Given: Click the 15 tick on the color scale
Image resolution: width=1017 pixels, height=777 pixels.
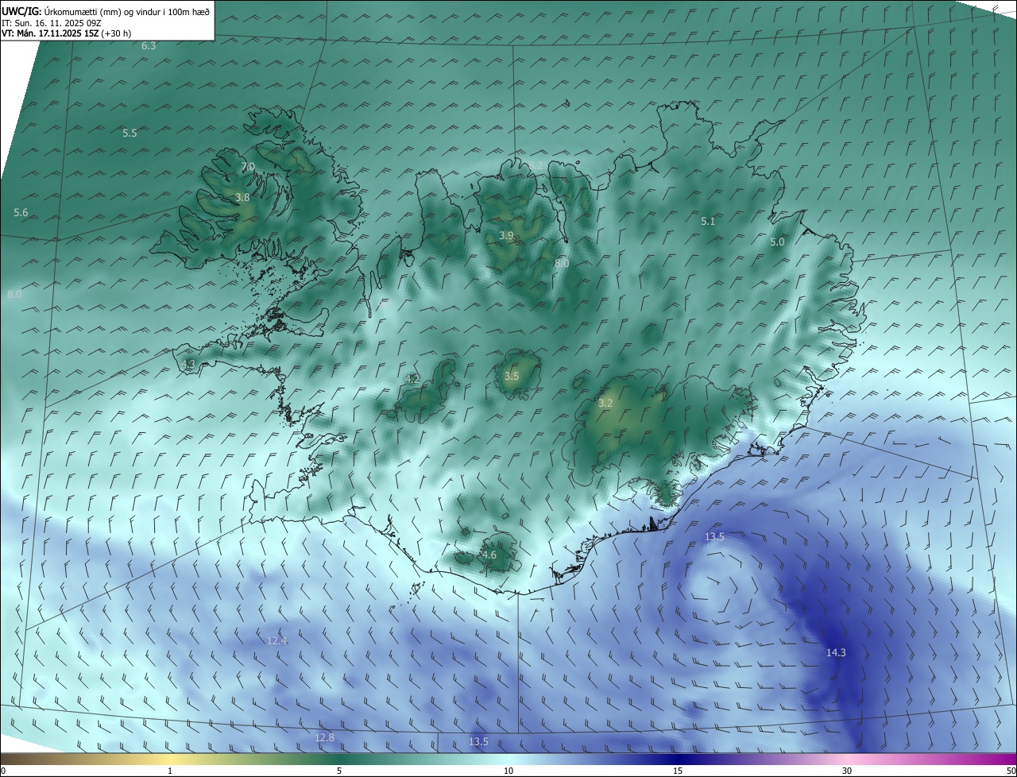Looking at the screenshot, I should pyautogui.click(x=678, y=771).
